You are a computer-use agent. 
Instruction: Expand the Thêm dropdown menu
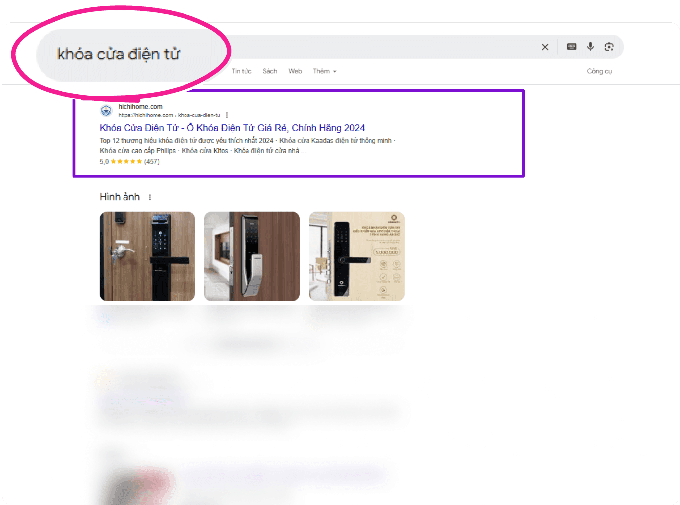(325, 71)
